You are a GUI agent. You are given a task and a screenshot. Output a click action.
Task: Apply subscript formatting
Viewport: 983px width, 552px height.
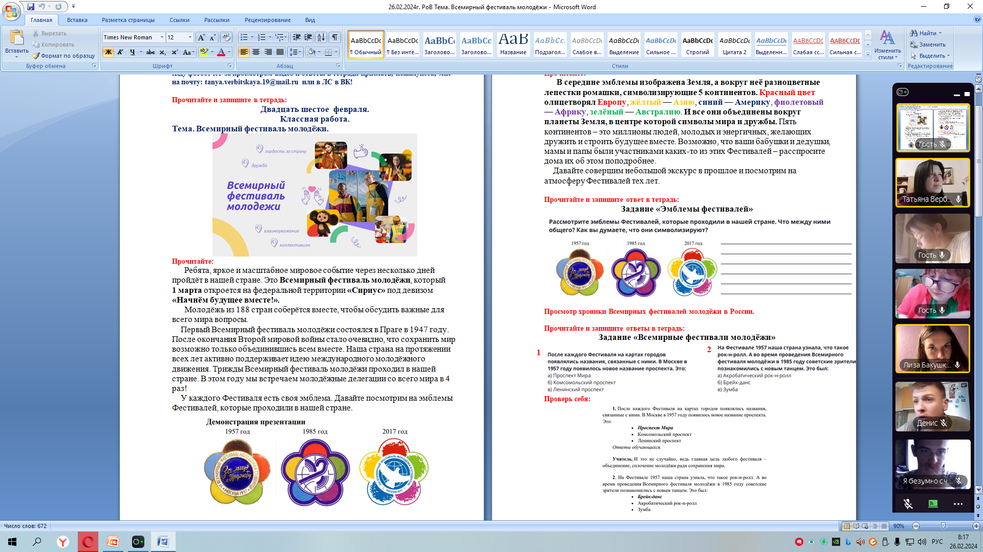(x=162, y=52)
